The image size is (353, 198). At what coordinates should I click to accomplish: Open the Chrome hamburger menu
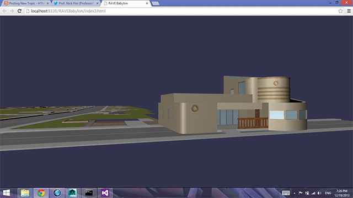(x=349, y=11)
